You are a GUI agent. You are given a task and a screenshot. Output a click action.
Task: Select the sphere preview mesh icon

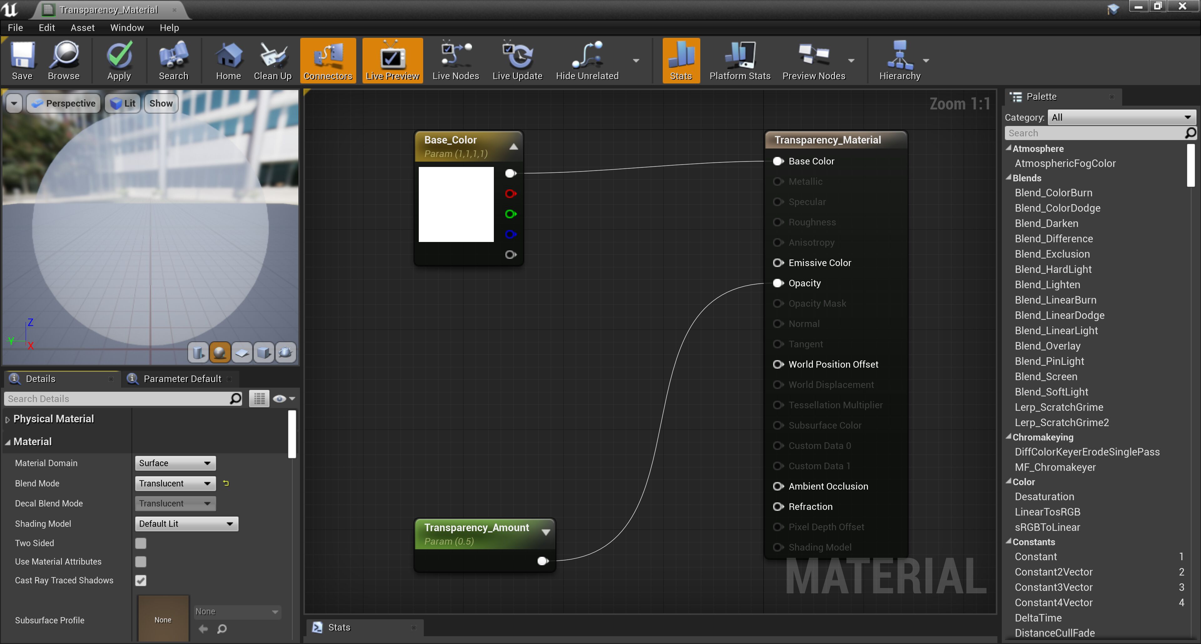pos(220,352)
